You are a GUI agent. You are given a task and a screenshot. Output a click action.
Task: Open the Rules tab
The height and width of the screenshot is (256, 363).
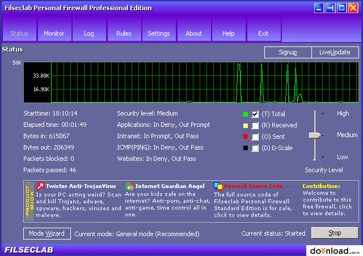[124, 30]
